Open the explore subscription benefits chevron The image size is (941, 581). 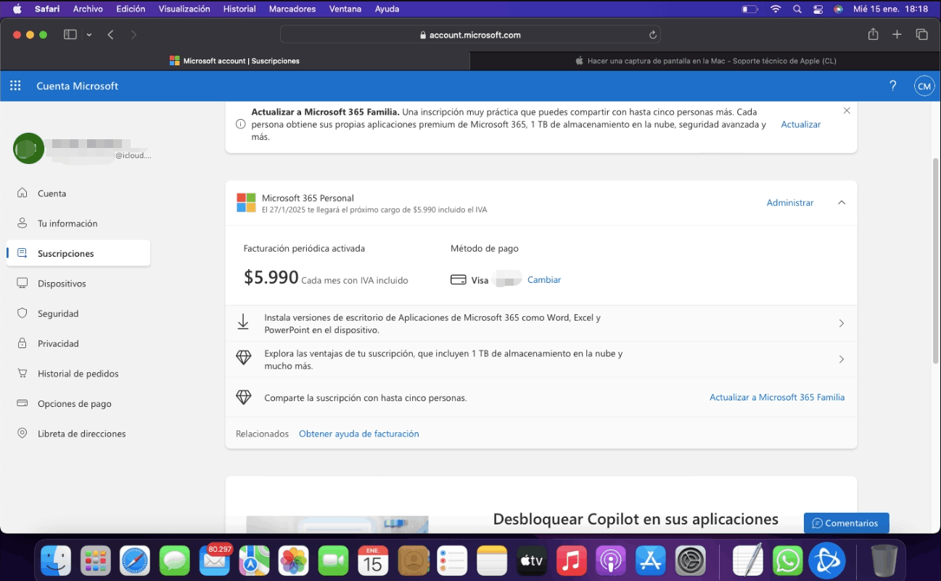click(842, 359)
